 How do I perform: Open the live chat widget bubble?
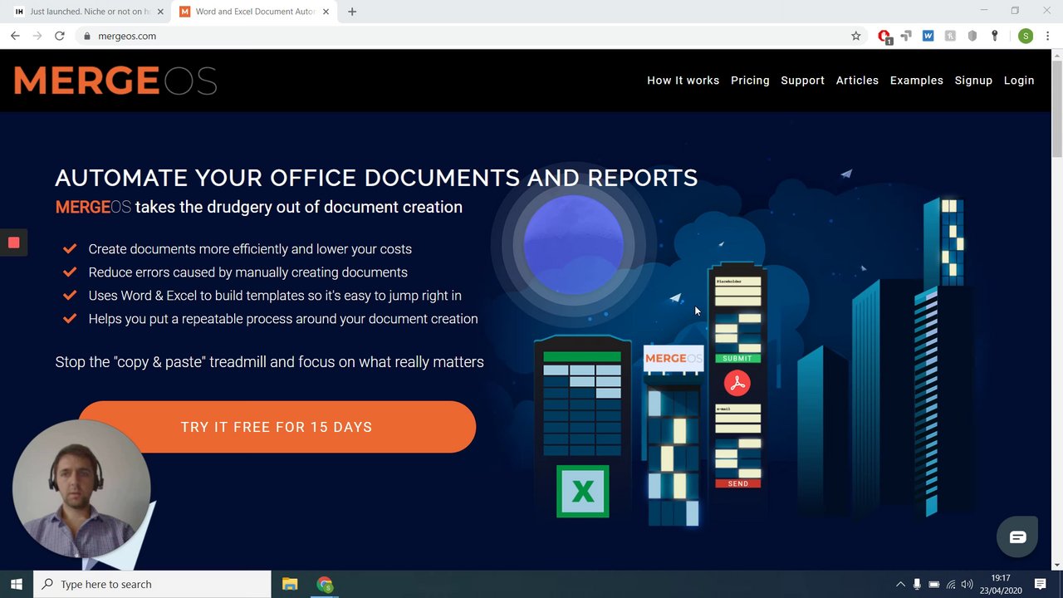[1017, 537]
